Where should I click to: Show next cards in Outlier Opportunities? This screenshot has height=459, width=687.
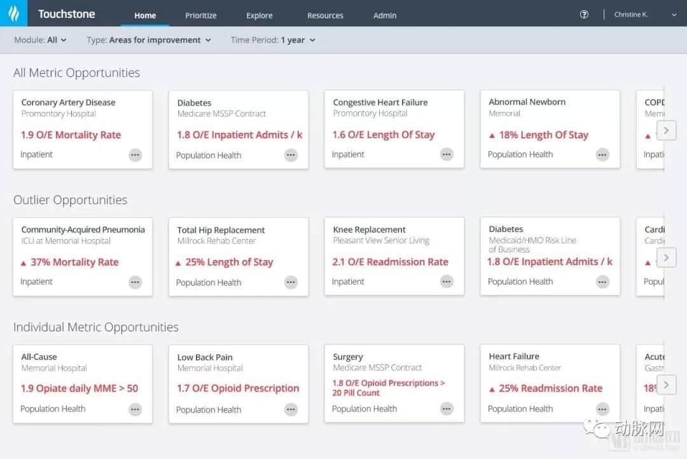coord(667,257)
